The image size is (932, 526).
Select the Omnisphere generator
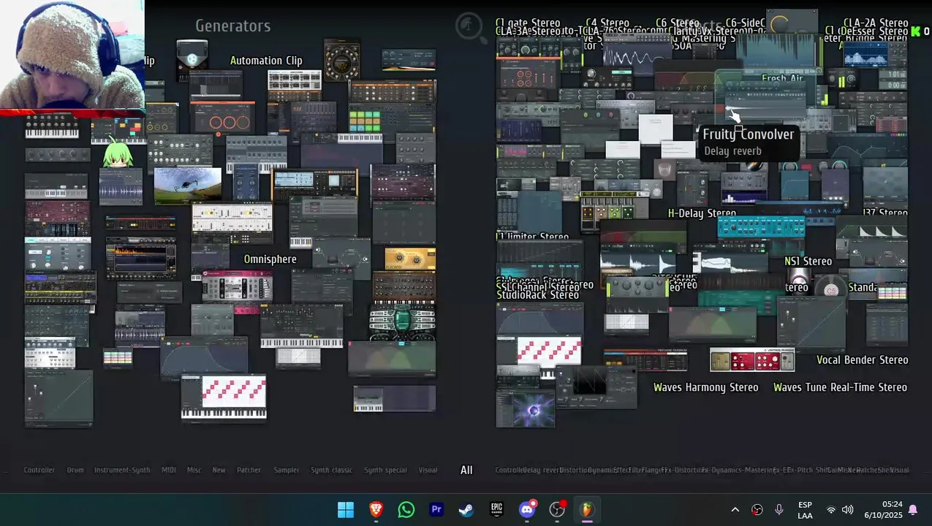click(x=270, y=259)
